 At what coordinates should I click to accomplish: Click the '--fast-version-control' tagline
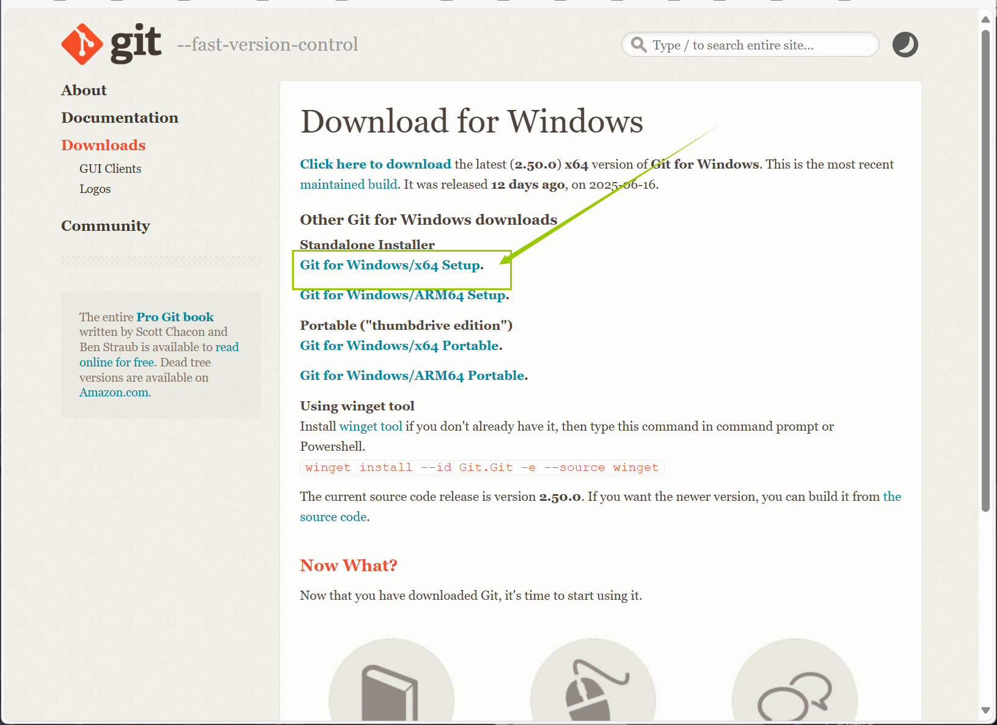pos(268,45)
